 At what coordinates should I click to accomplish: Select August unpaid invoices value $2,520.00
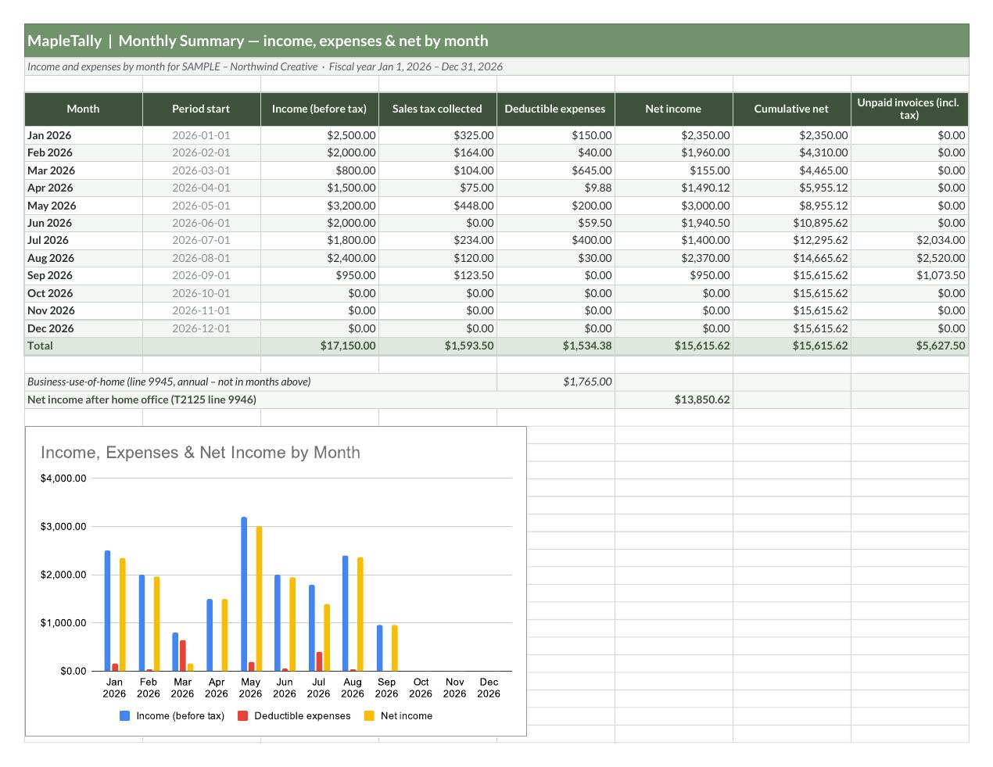[909, 258]
